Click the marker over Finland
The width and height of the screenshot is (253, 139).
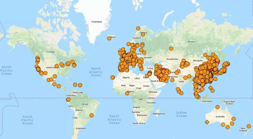pyautogui.click(x=143, y=34)
